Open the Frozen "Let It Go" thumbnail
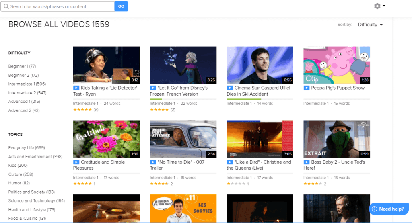The height and width of the screenshot is (223, 412). tap(183, 65)
